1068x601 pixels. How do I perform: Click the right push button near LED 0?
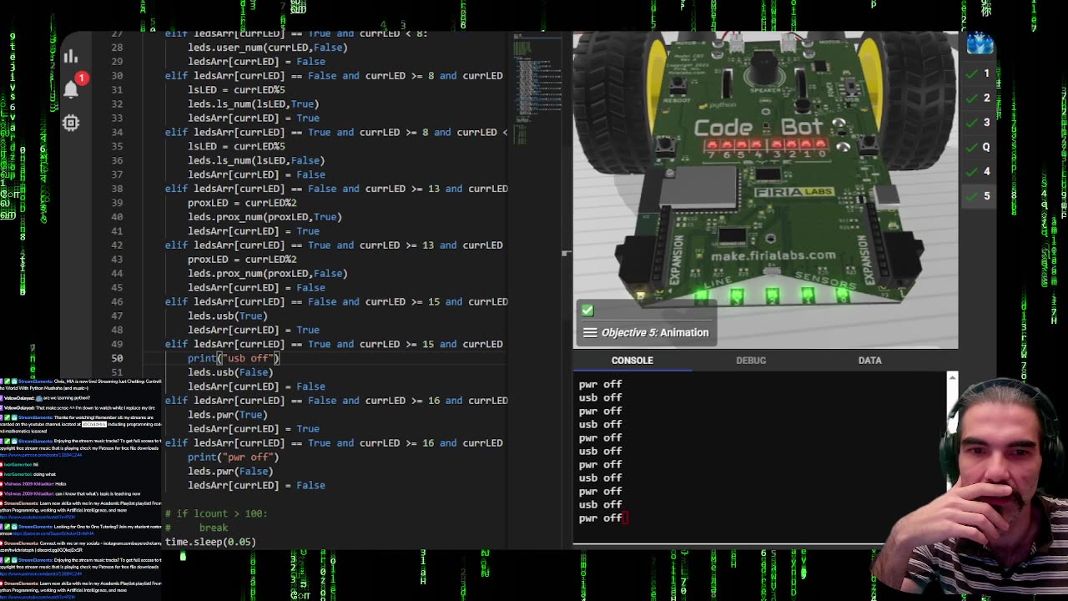(x=869, y=145)
